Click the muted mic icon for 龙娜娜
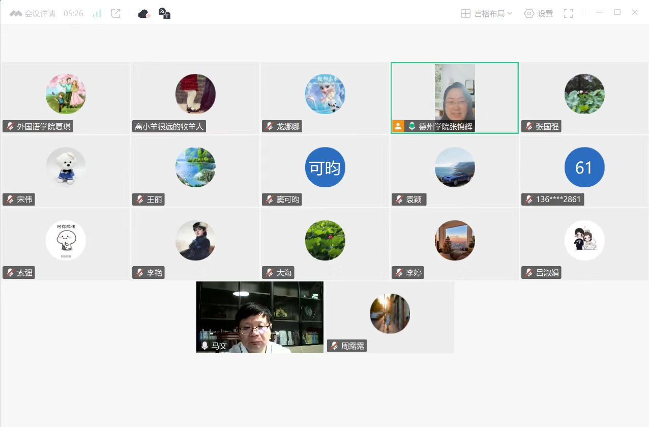This screenshot has height=427, width=649. [x=269, y=127]
